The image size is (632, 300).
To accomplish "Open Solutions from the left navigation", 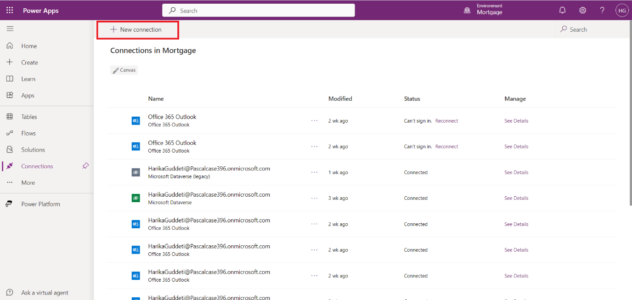I will coord(33,150).
